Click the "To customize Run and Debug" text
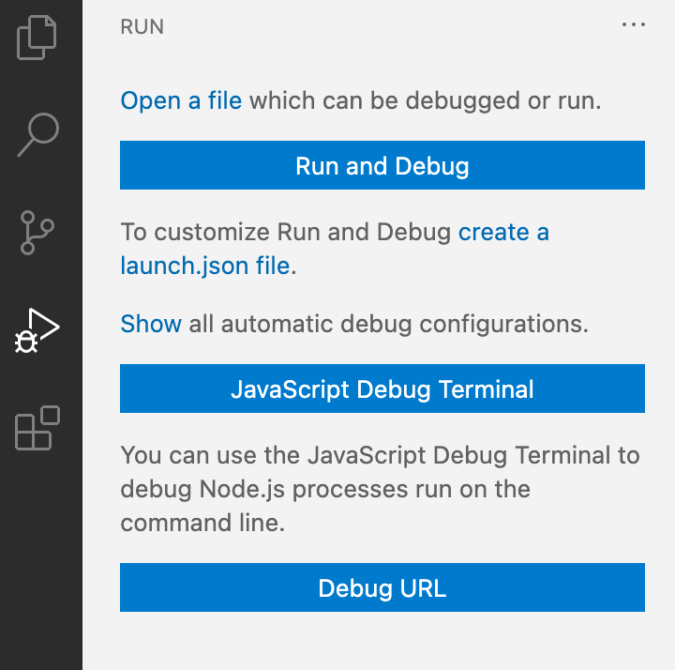This screenshot has width=675, height=670. 286,232
